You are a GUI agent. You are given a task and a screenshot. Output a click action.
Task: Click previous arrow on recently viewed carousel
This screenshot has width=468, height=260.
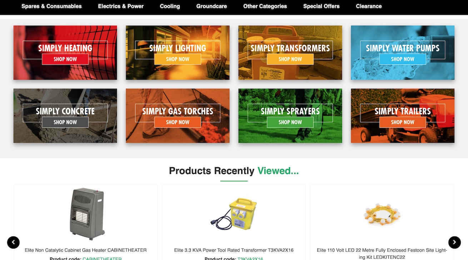click(x=13, y=242)
